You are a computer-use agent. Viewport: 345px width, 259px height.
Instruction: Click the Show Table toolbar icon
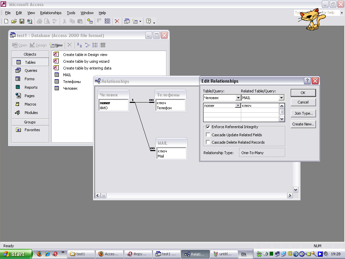coord(90,21)
